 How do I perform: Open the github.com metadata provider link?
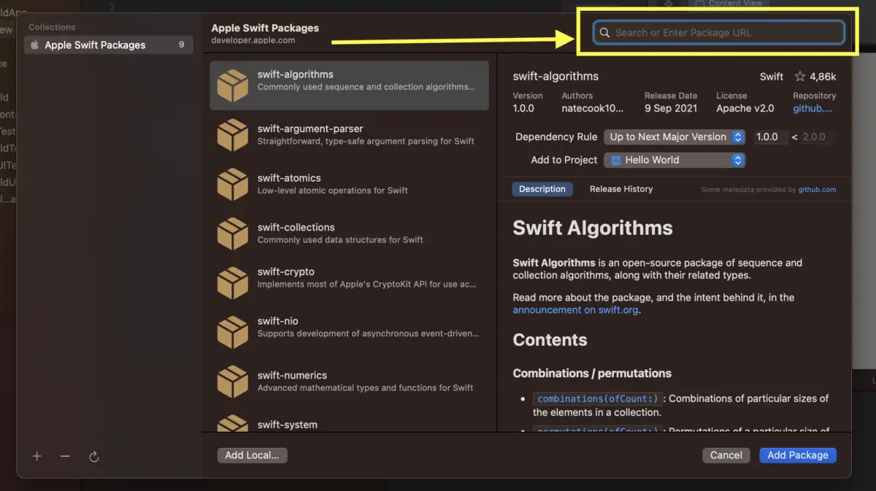point(817,190)
